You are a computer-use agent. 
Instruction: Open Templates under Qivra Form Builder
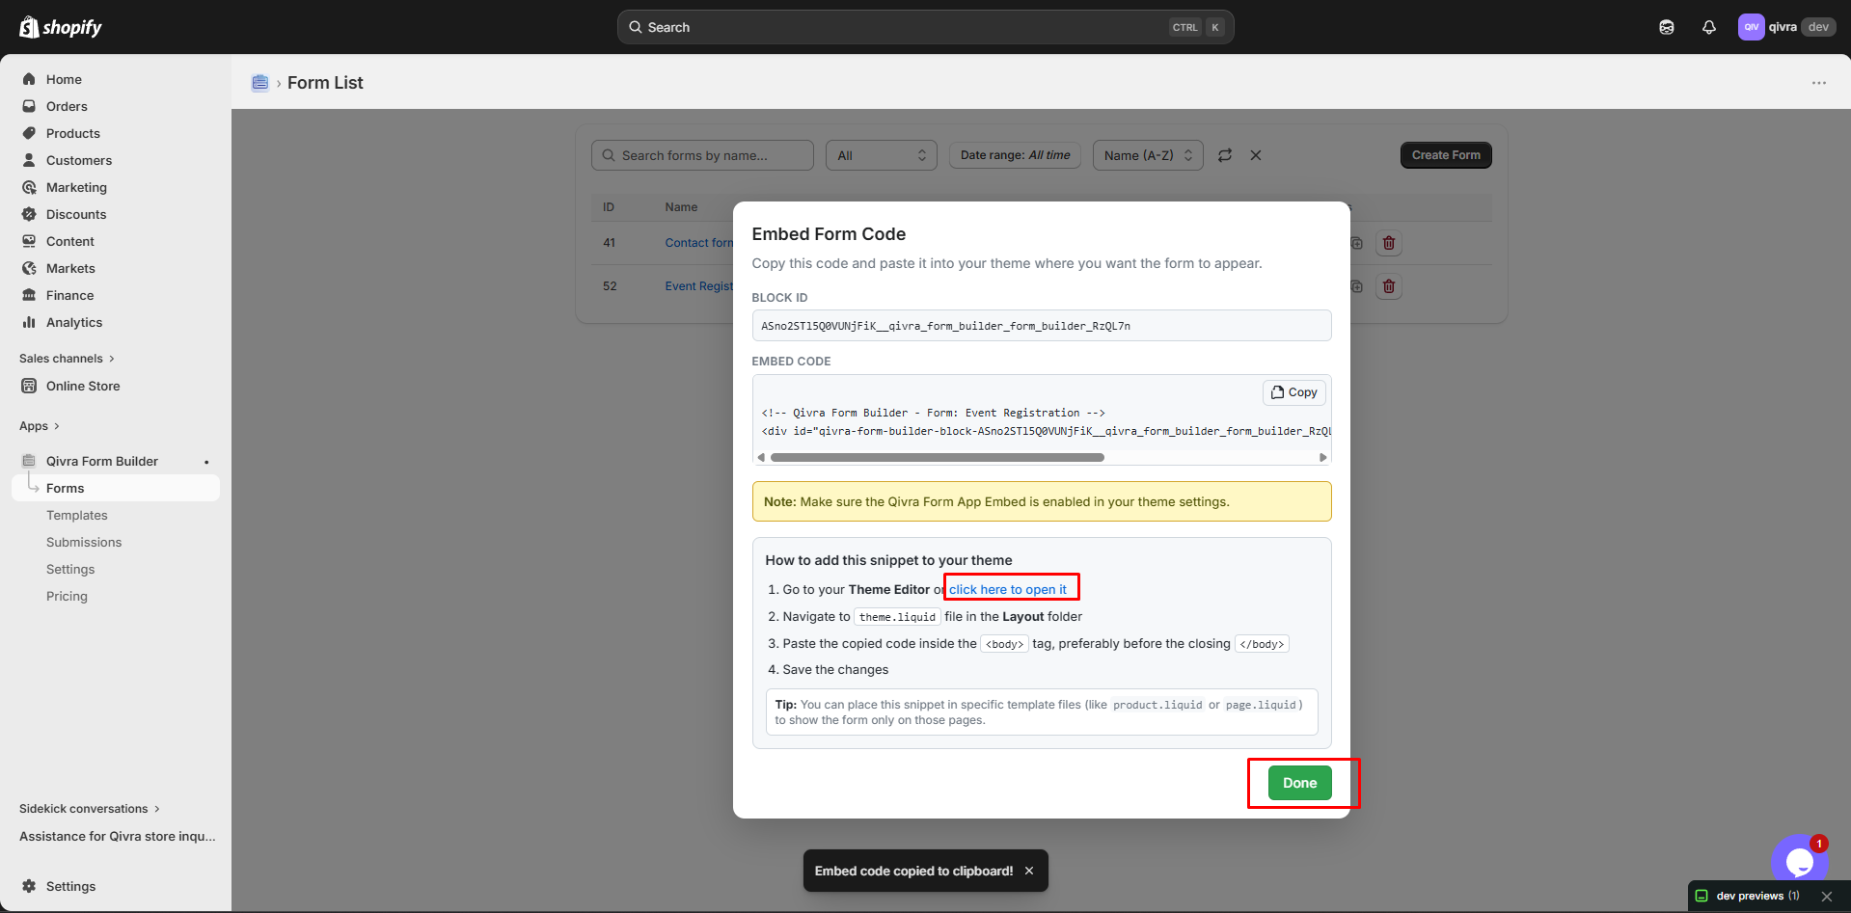click(x=77, y=515)
